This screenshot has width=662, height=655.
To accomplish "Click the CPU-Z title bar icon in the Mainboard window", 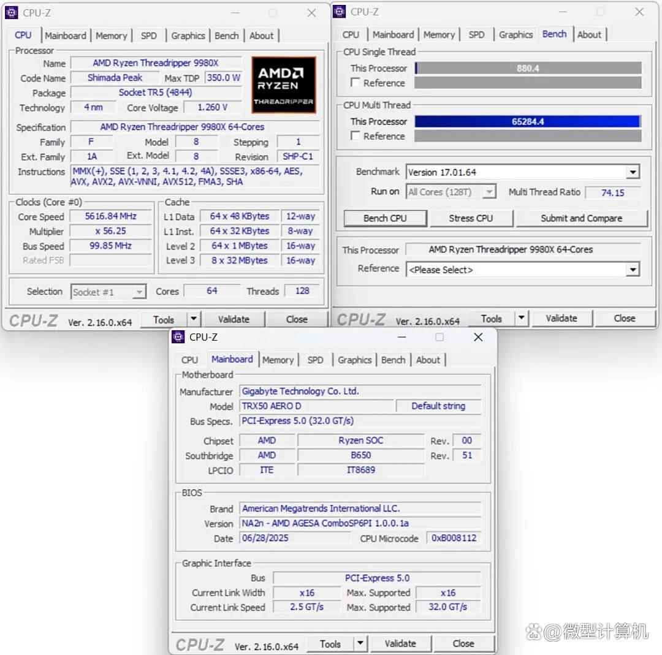I will (x=178, y=337).
